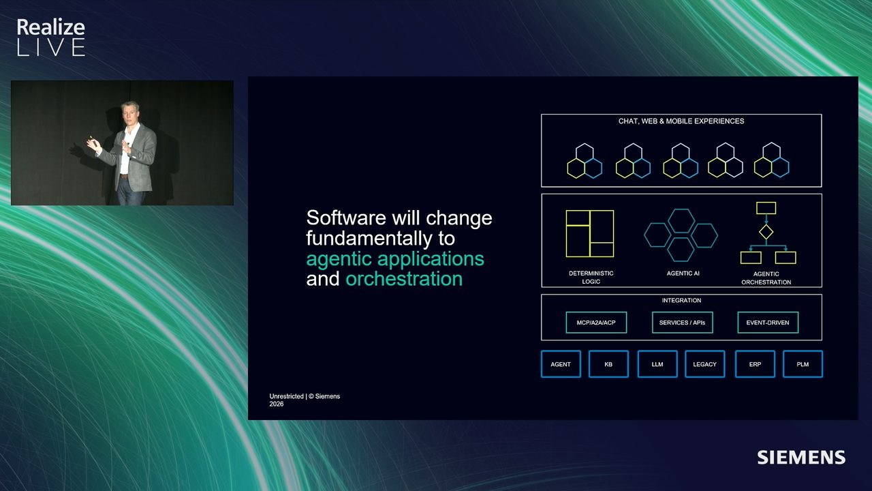
Task: Click the green word 'orchestration'
Action: point(404,279)
